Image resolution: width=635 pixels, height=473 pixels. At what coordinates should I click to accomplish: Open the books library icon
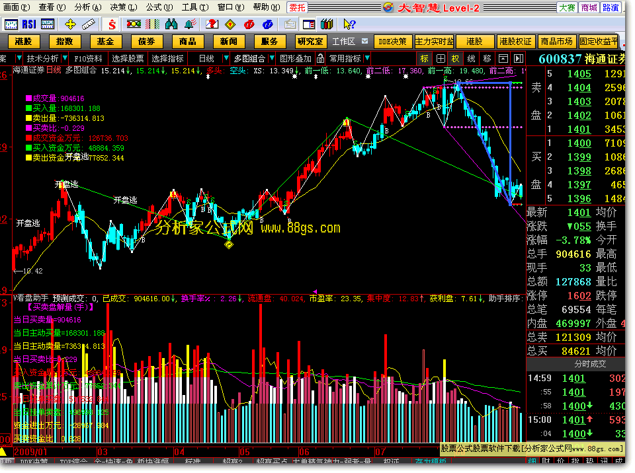point(327,24)
